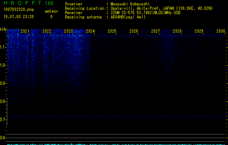
Task: Click the HROFFT 1.0.0 title text
Action: [28, 3]
